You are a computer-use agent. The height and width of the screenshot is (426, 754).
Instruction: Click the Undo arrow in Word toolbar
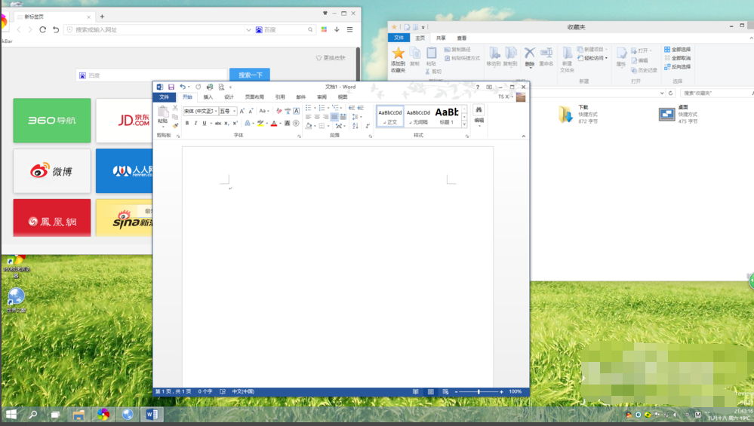(x=183, y=87)
